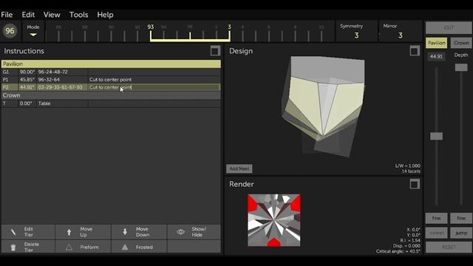Open the Tools menu
The image size is (473, 266).
point(79,15)
